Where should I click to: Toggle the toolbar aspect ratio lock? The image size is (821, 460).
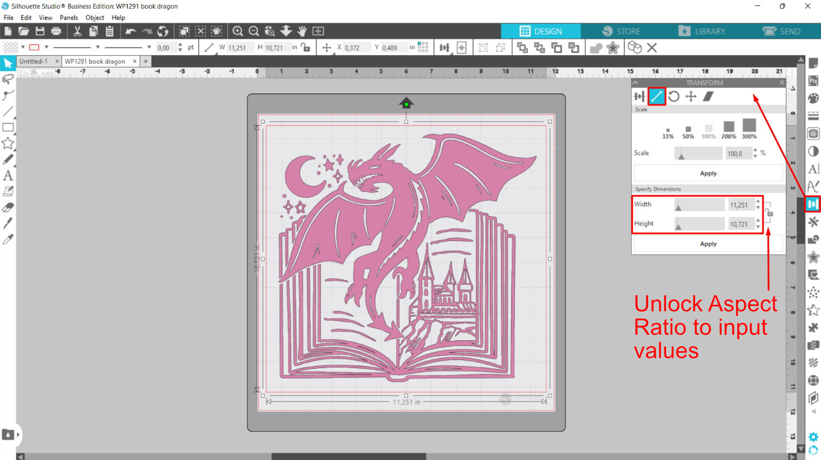(x=305, y=48)
